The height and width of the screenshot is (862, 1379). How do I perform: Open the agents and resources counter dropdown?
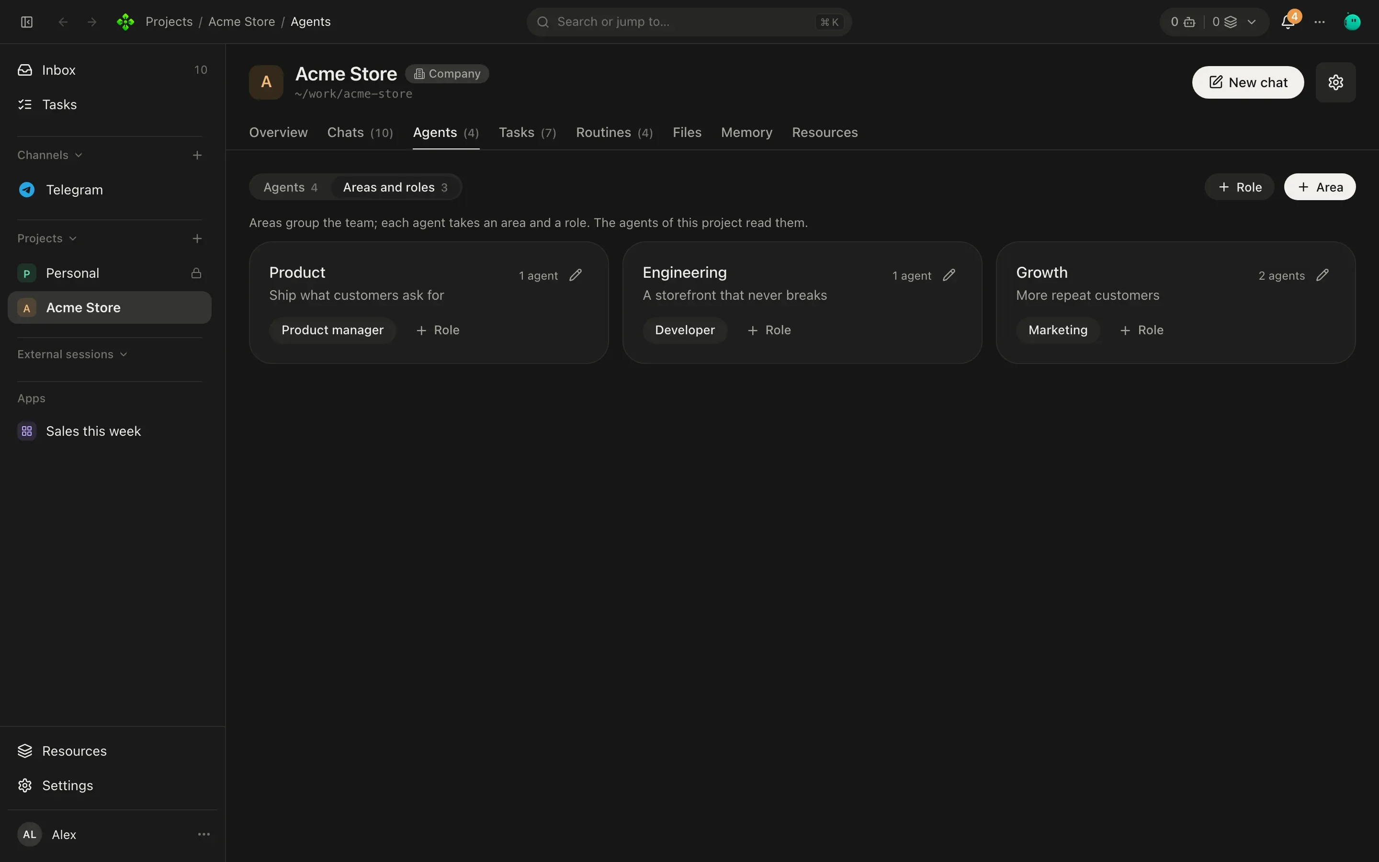tap(1214, 22)
